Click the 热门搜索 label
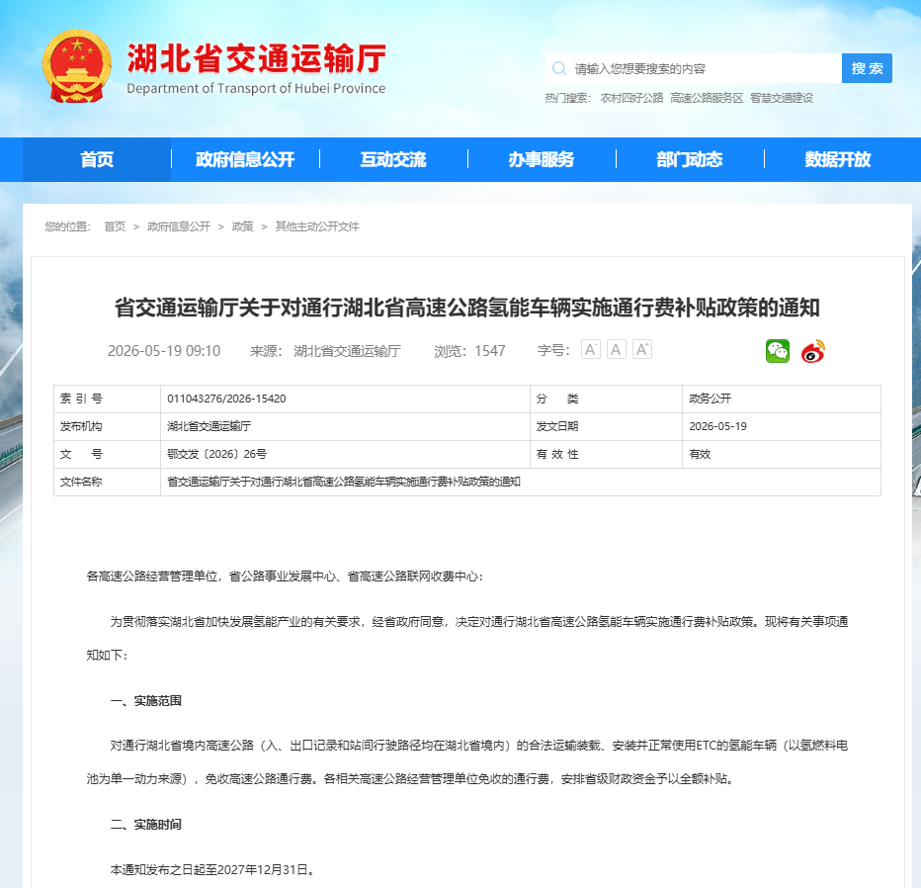 point(568,98)
